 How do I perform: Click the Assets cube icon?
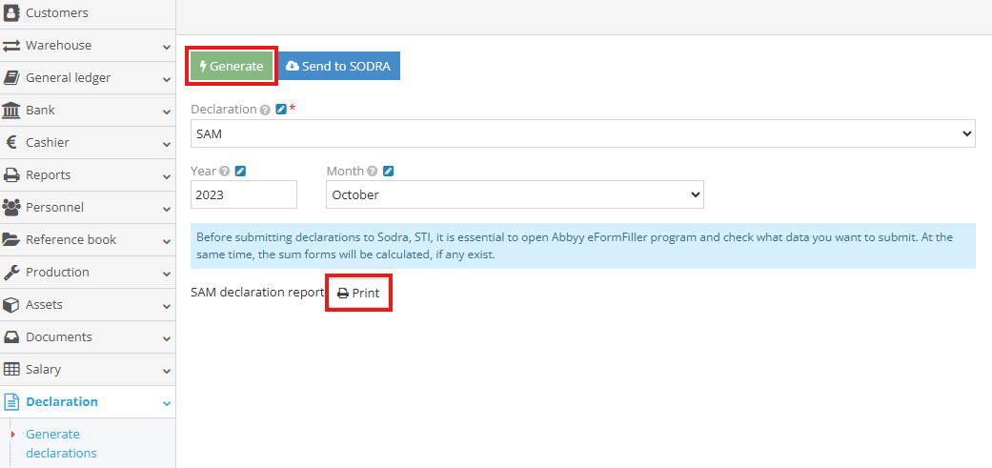point(11,305)
